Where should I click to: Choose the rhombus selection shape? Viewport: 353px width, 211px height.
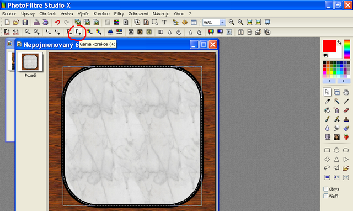coord(327,160)
